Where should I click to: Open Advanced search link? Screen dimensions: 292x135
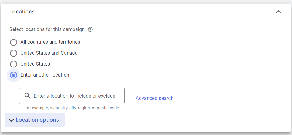[x=154, y=98]
